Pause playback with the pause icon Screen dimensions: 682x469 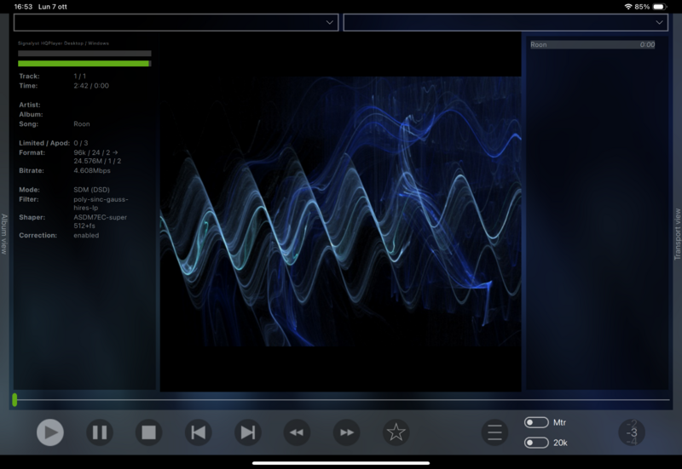pyautogui.click(x=100, y=432)
